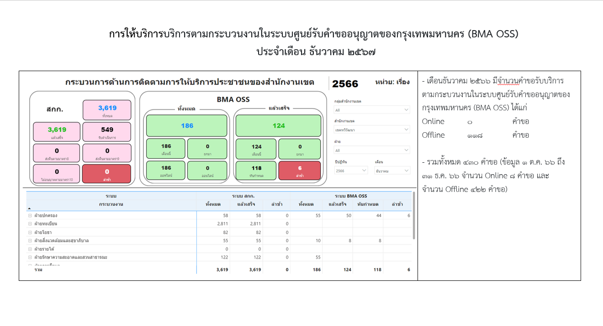
Task: Click the red ล่าช้า card showing 6
Action: pyautogui.click(x=300, y=171)
